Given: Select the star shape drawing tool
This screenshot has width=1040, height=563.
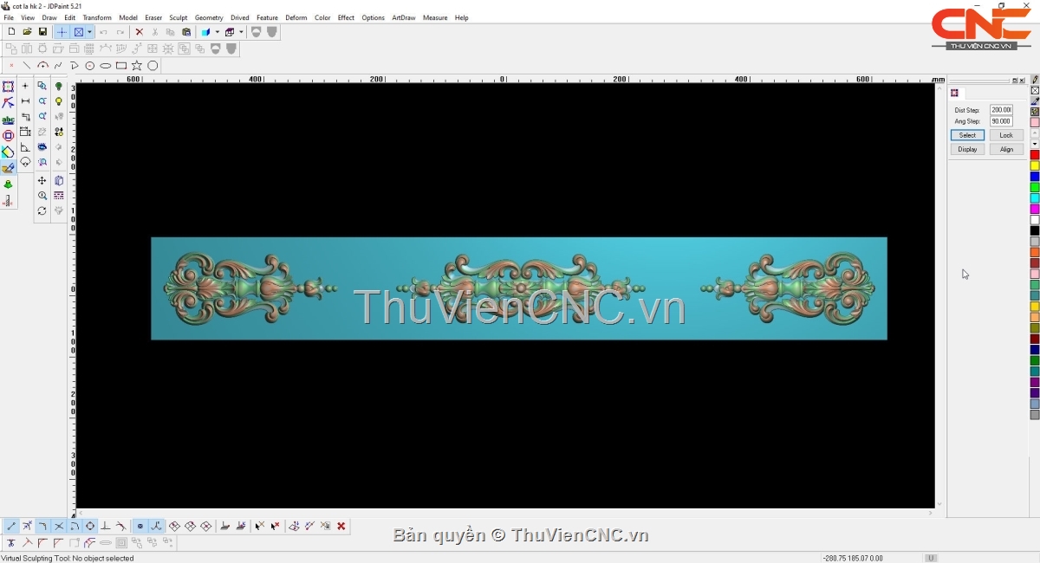Looking at the screenshot, I should (137, 66).
